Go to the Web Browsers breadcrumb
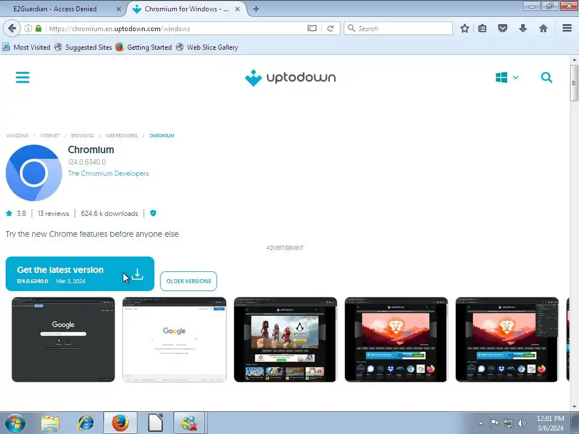 (122, 136)
